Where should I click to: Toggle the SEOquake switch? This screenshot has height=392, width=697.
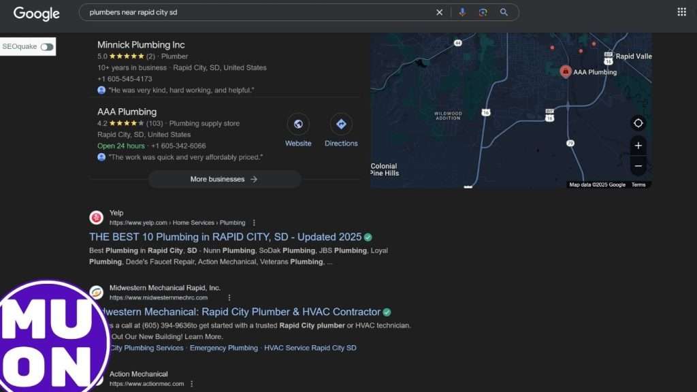click(x=47, y=47)
